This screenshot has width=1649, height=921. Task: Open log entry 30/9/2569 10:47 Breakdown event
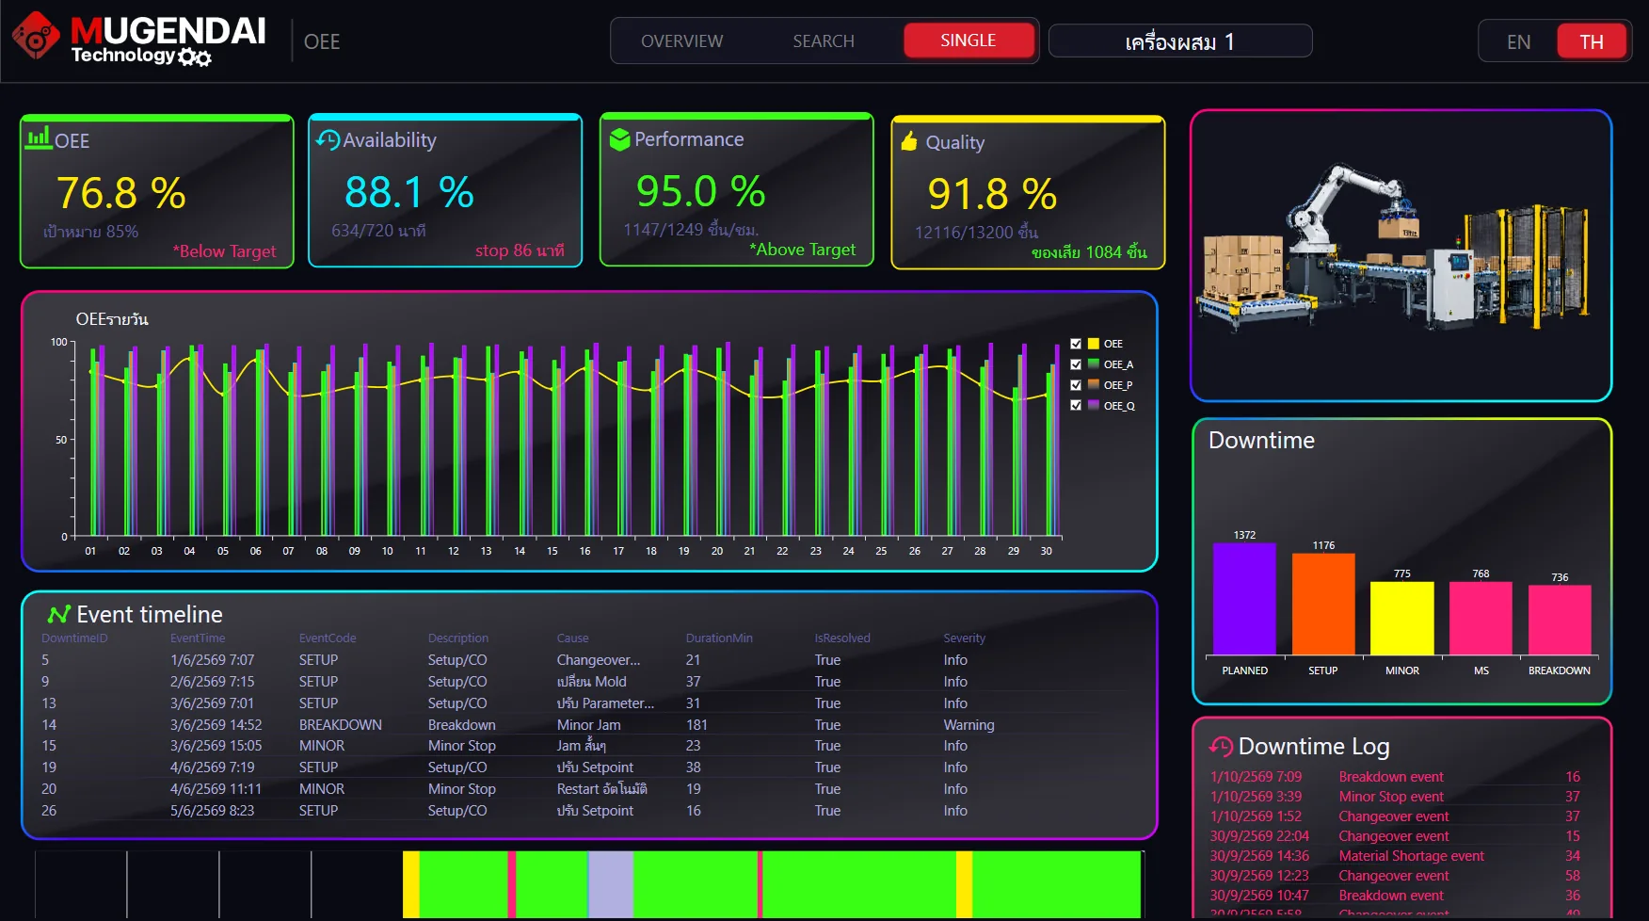[x=1397, y=896]
